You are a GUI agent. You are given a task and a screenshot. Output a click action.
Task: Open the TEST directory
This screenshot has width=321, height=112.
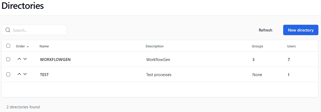pyautogui.click(x=44, y=75)
